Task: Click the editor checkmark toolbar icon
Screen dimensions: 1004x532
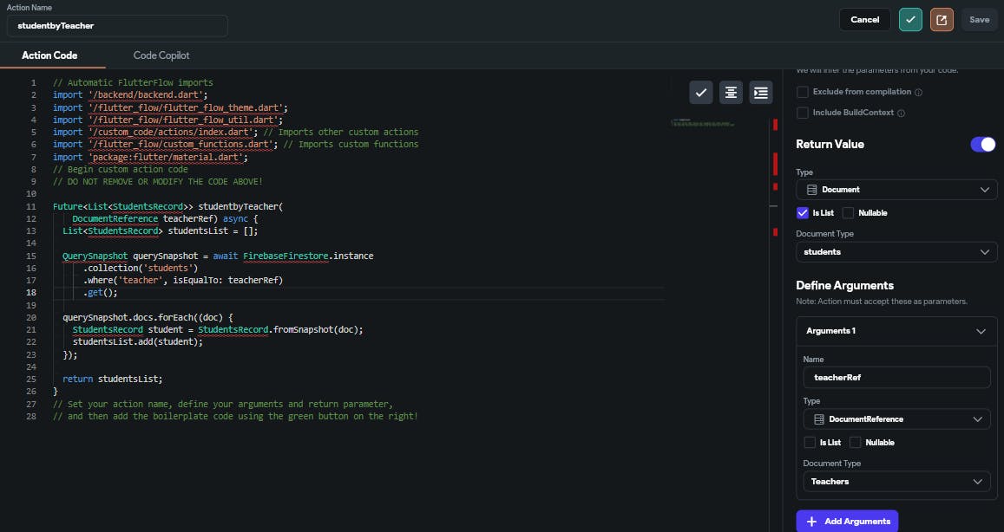Action: tap(701, 92)
